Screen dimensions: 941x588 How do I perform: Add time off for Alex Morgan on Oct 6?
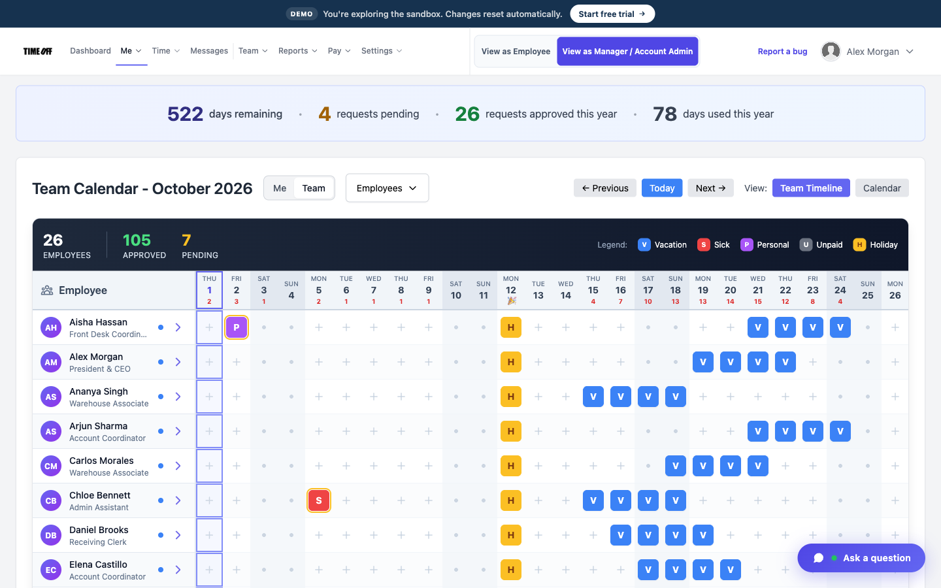point(346,362)
